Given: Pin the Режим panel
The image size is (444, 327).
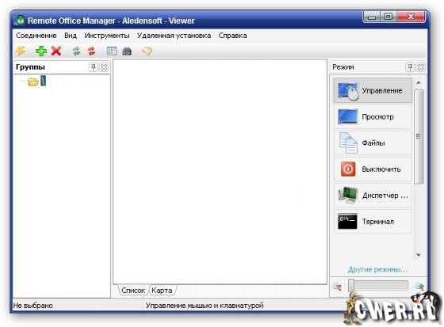Looking at the screenshot, I should (410, 67).
